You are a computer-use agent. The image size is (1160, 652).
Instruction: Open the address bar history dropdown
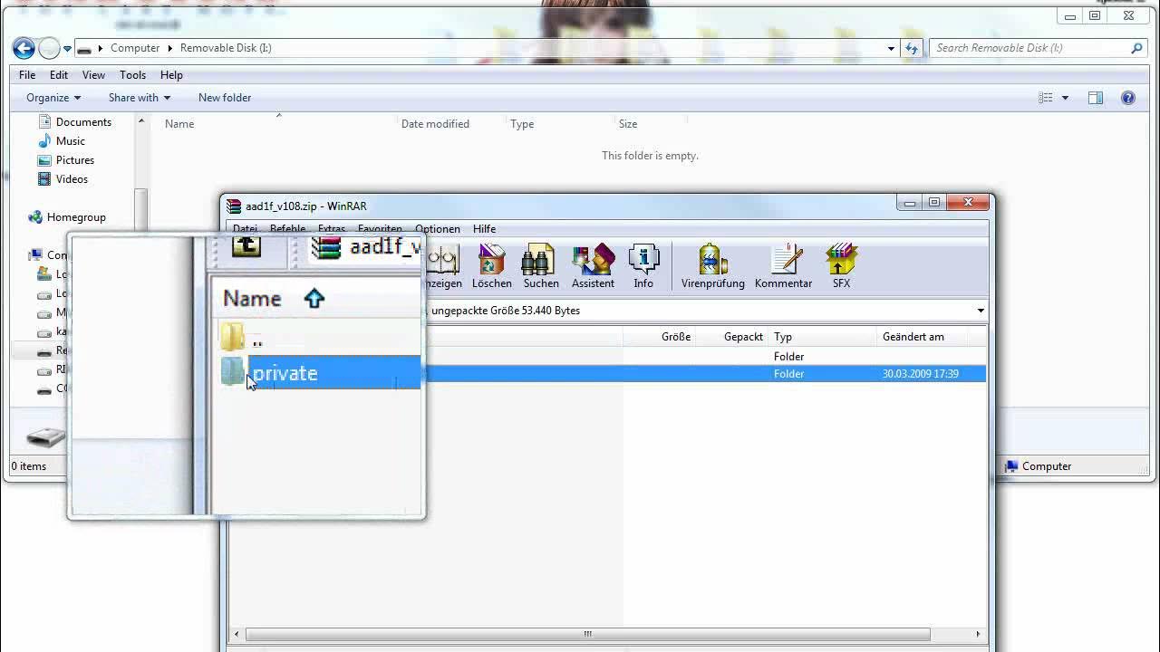tap(892, 48)
